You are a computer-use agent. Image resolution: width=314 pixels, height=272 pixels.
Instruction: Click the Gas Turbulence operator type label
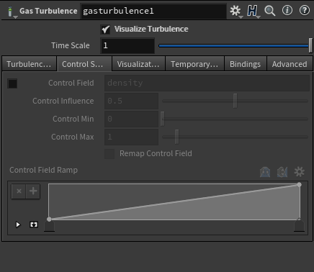[48, 11]
